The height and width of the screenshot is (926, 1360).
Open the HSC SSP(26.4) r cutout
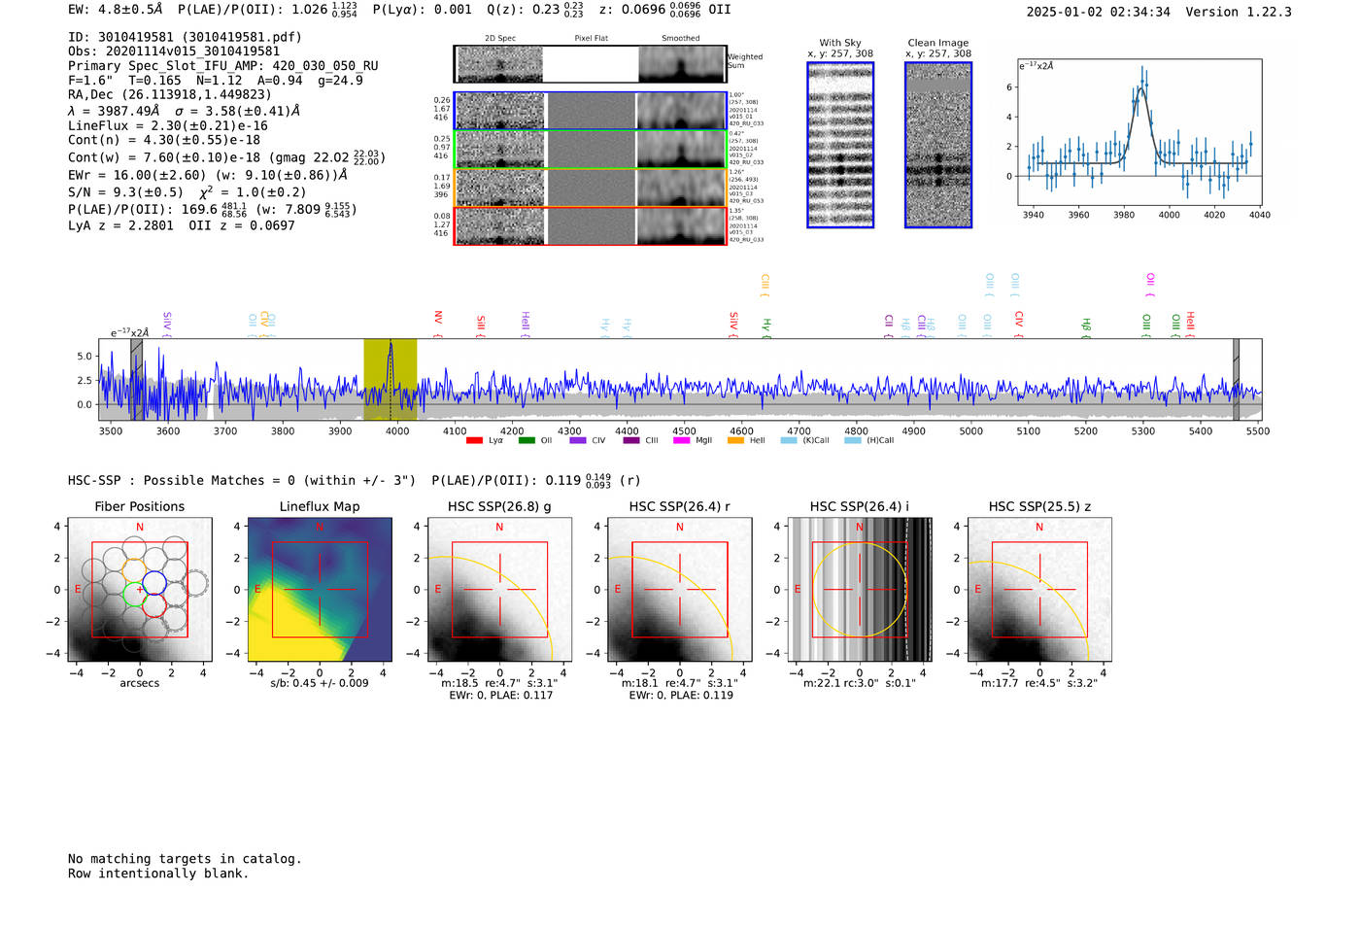coord(680,589)
